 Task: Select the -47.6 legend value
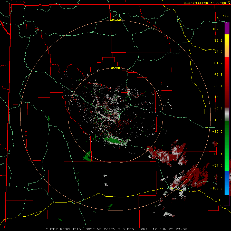217,143
